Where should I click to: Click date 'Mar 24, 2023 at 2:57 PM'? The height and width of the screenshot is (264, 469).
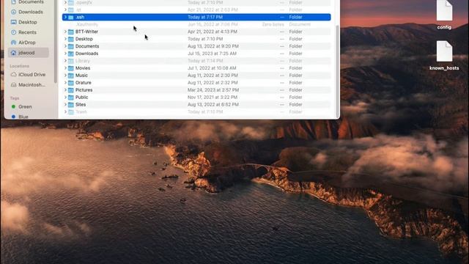pos(213,89)
